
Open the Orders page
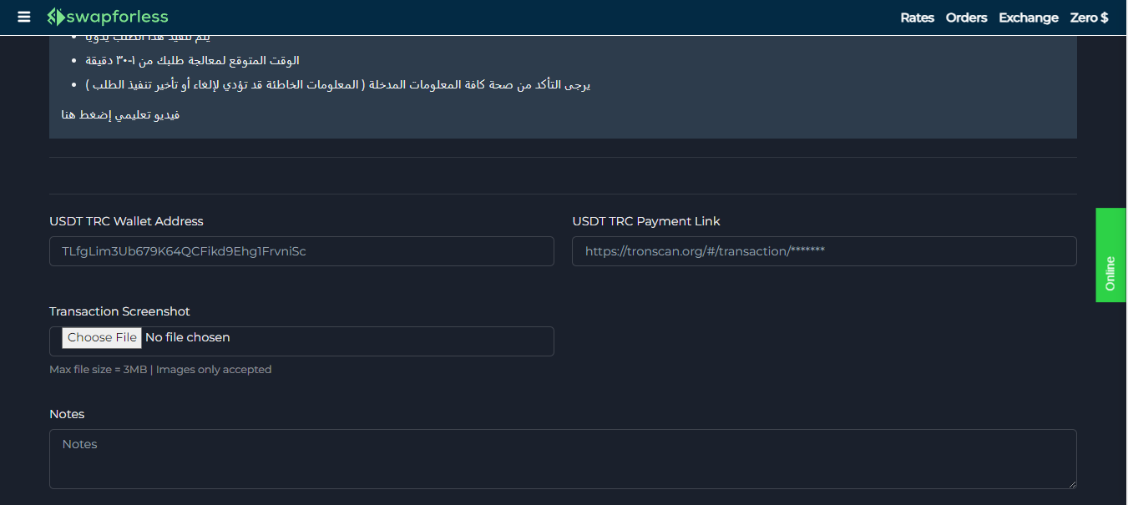[966, 17]
